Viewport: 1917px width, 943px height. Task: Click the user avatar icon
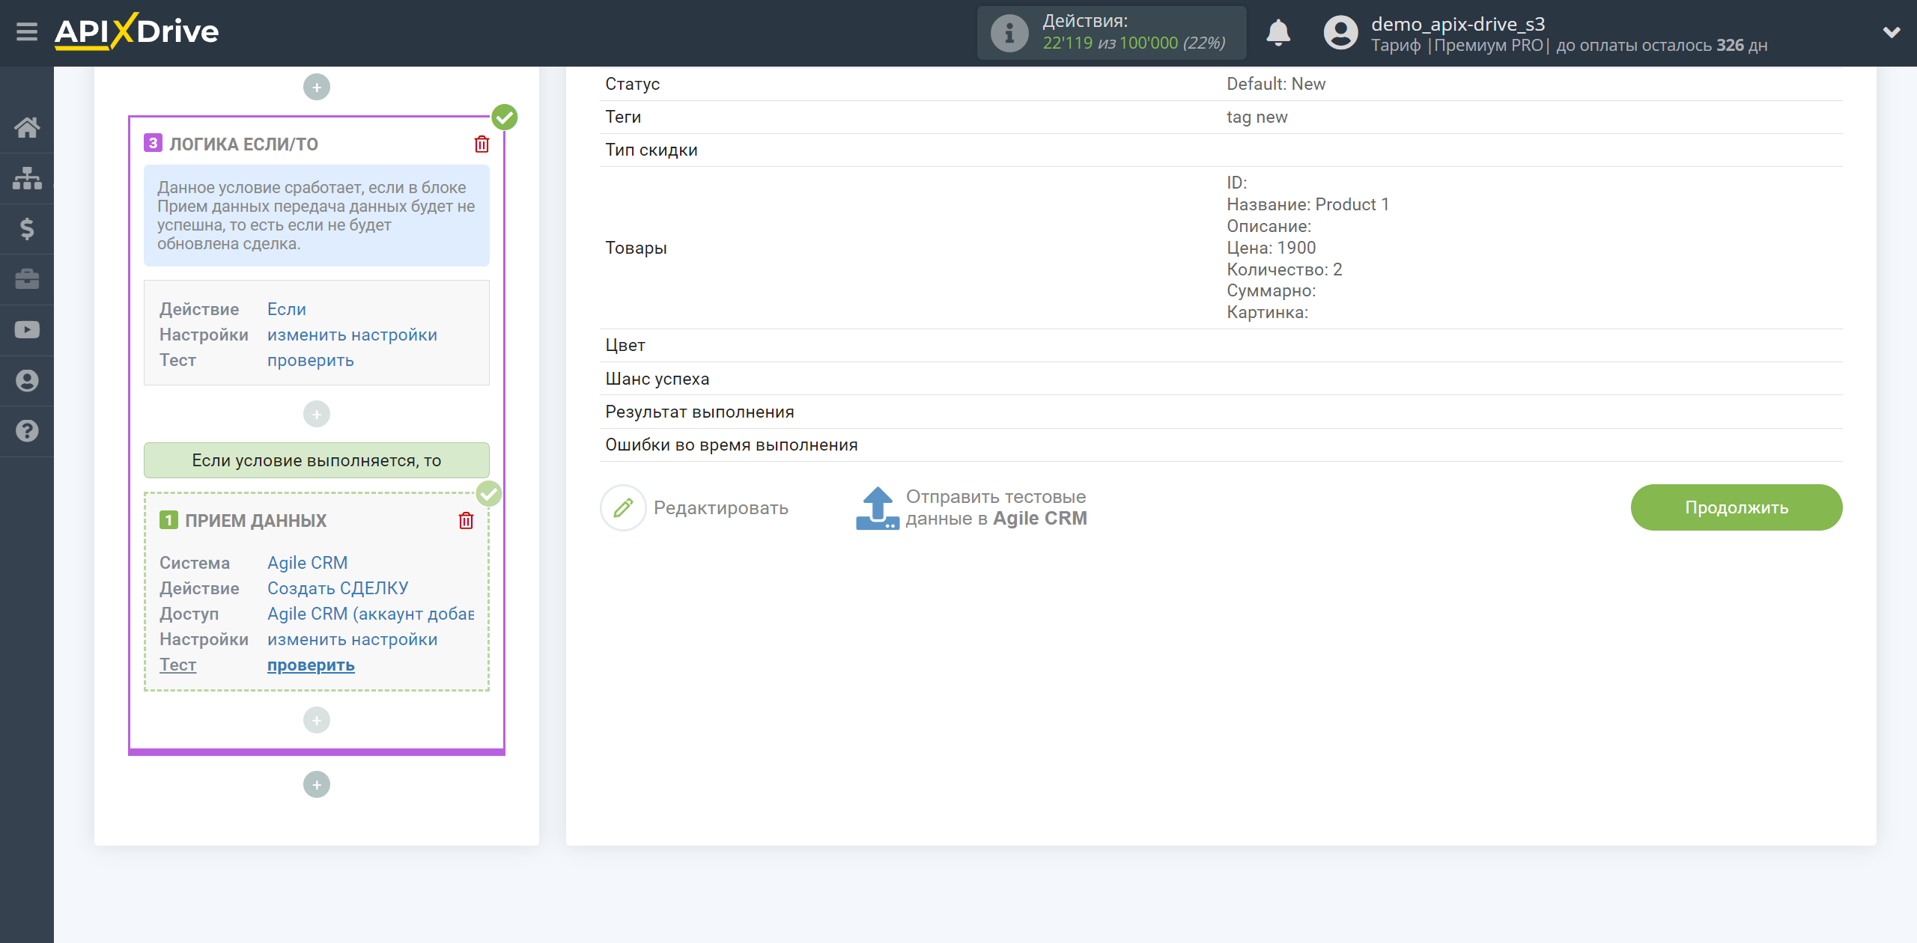pos(1340,33)
